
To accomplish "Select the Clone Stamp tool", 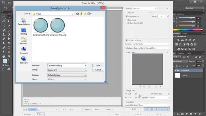I will point(4,34).
